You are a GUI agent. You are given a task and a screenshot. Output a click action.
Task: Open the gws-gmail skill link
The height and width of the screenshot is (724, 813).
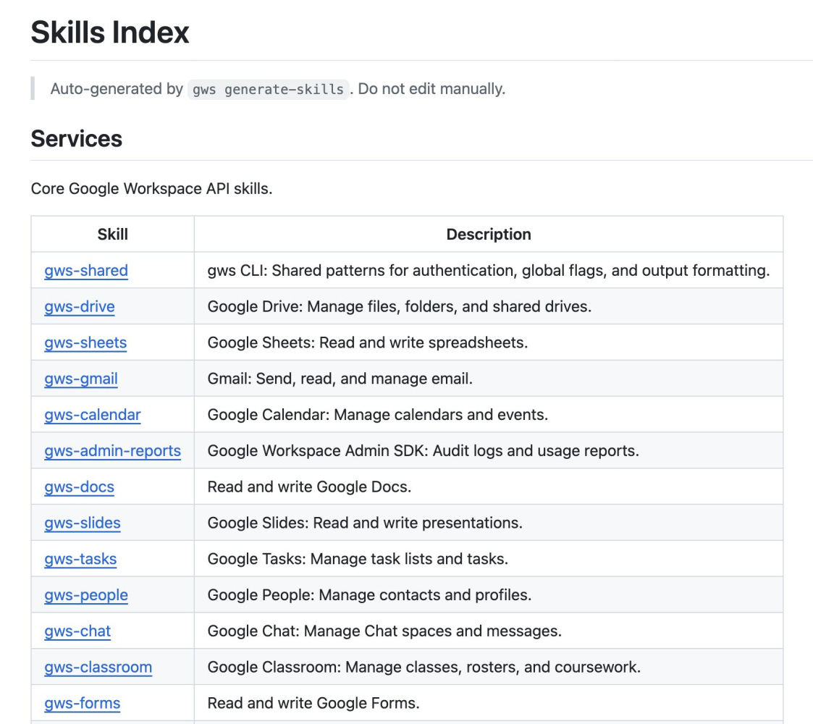81,379
